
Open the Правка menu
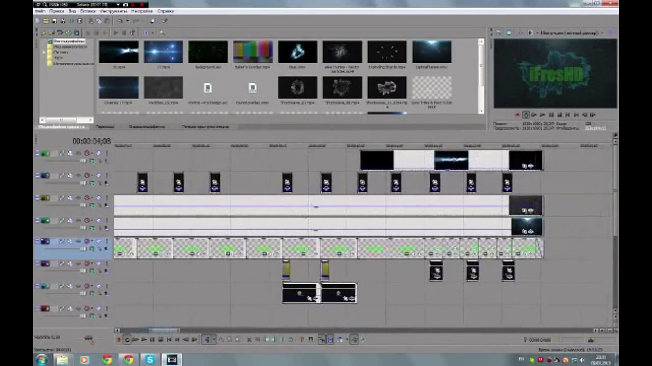(x=57, y=11)
